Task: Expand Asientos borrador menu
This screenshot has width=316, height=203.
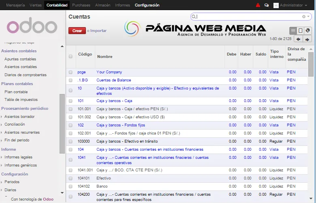Action: coord(19,117)
